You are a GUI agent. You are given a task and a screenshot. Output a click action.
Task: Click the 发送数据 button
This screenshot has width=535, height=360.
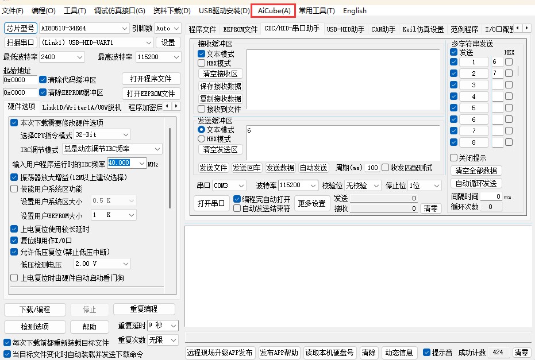pyautogui.click(x=280, y=168)
